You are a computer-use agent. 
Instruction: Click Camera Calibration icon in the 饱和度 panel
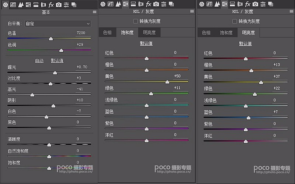[x=156, y=4]
